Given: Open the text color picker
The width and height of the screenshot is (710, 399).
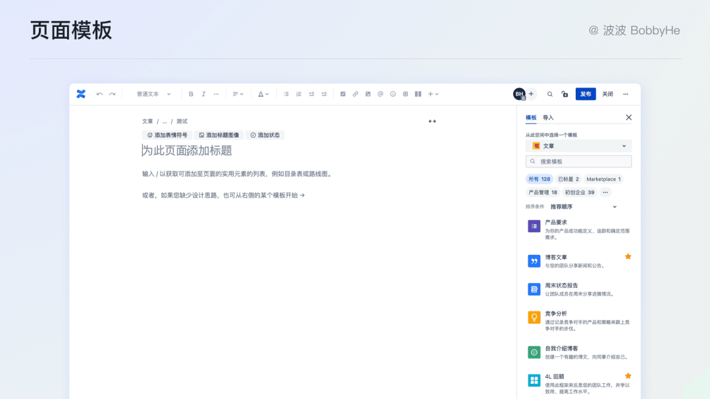Looking at the screenshot, I should (x=263, y=94).
